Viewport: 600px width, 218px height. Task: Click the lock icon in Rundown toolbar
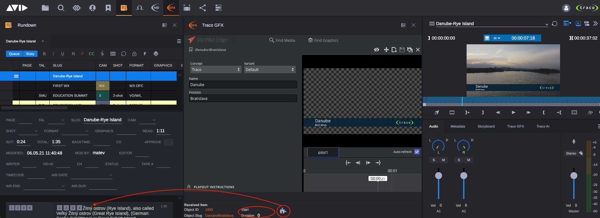[x=134, y=54]
